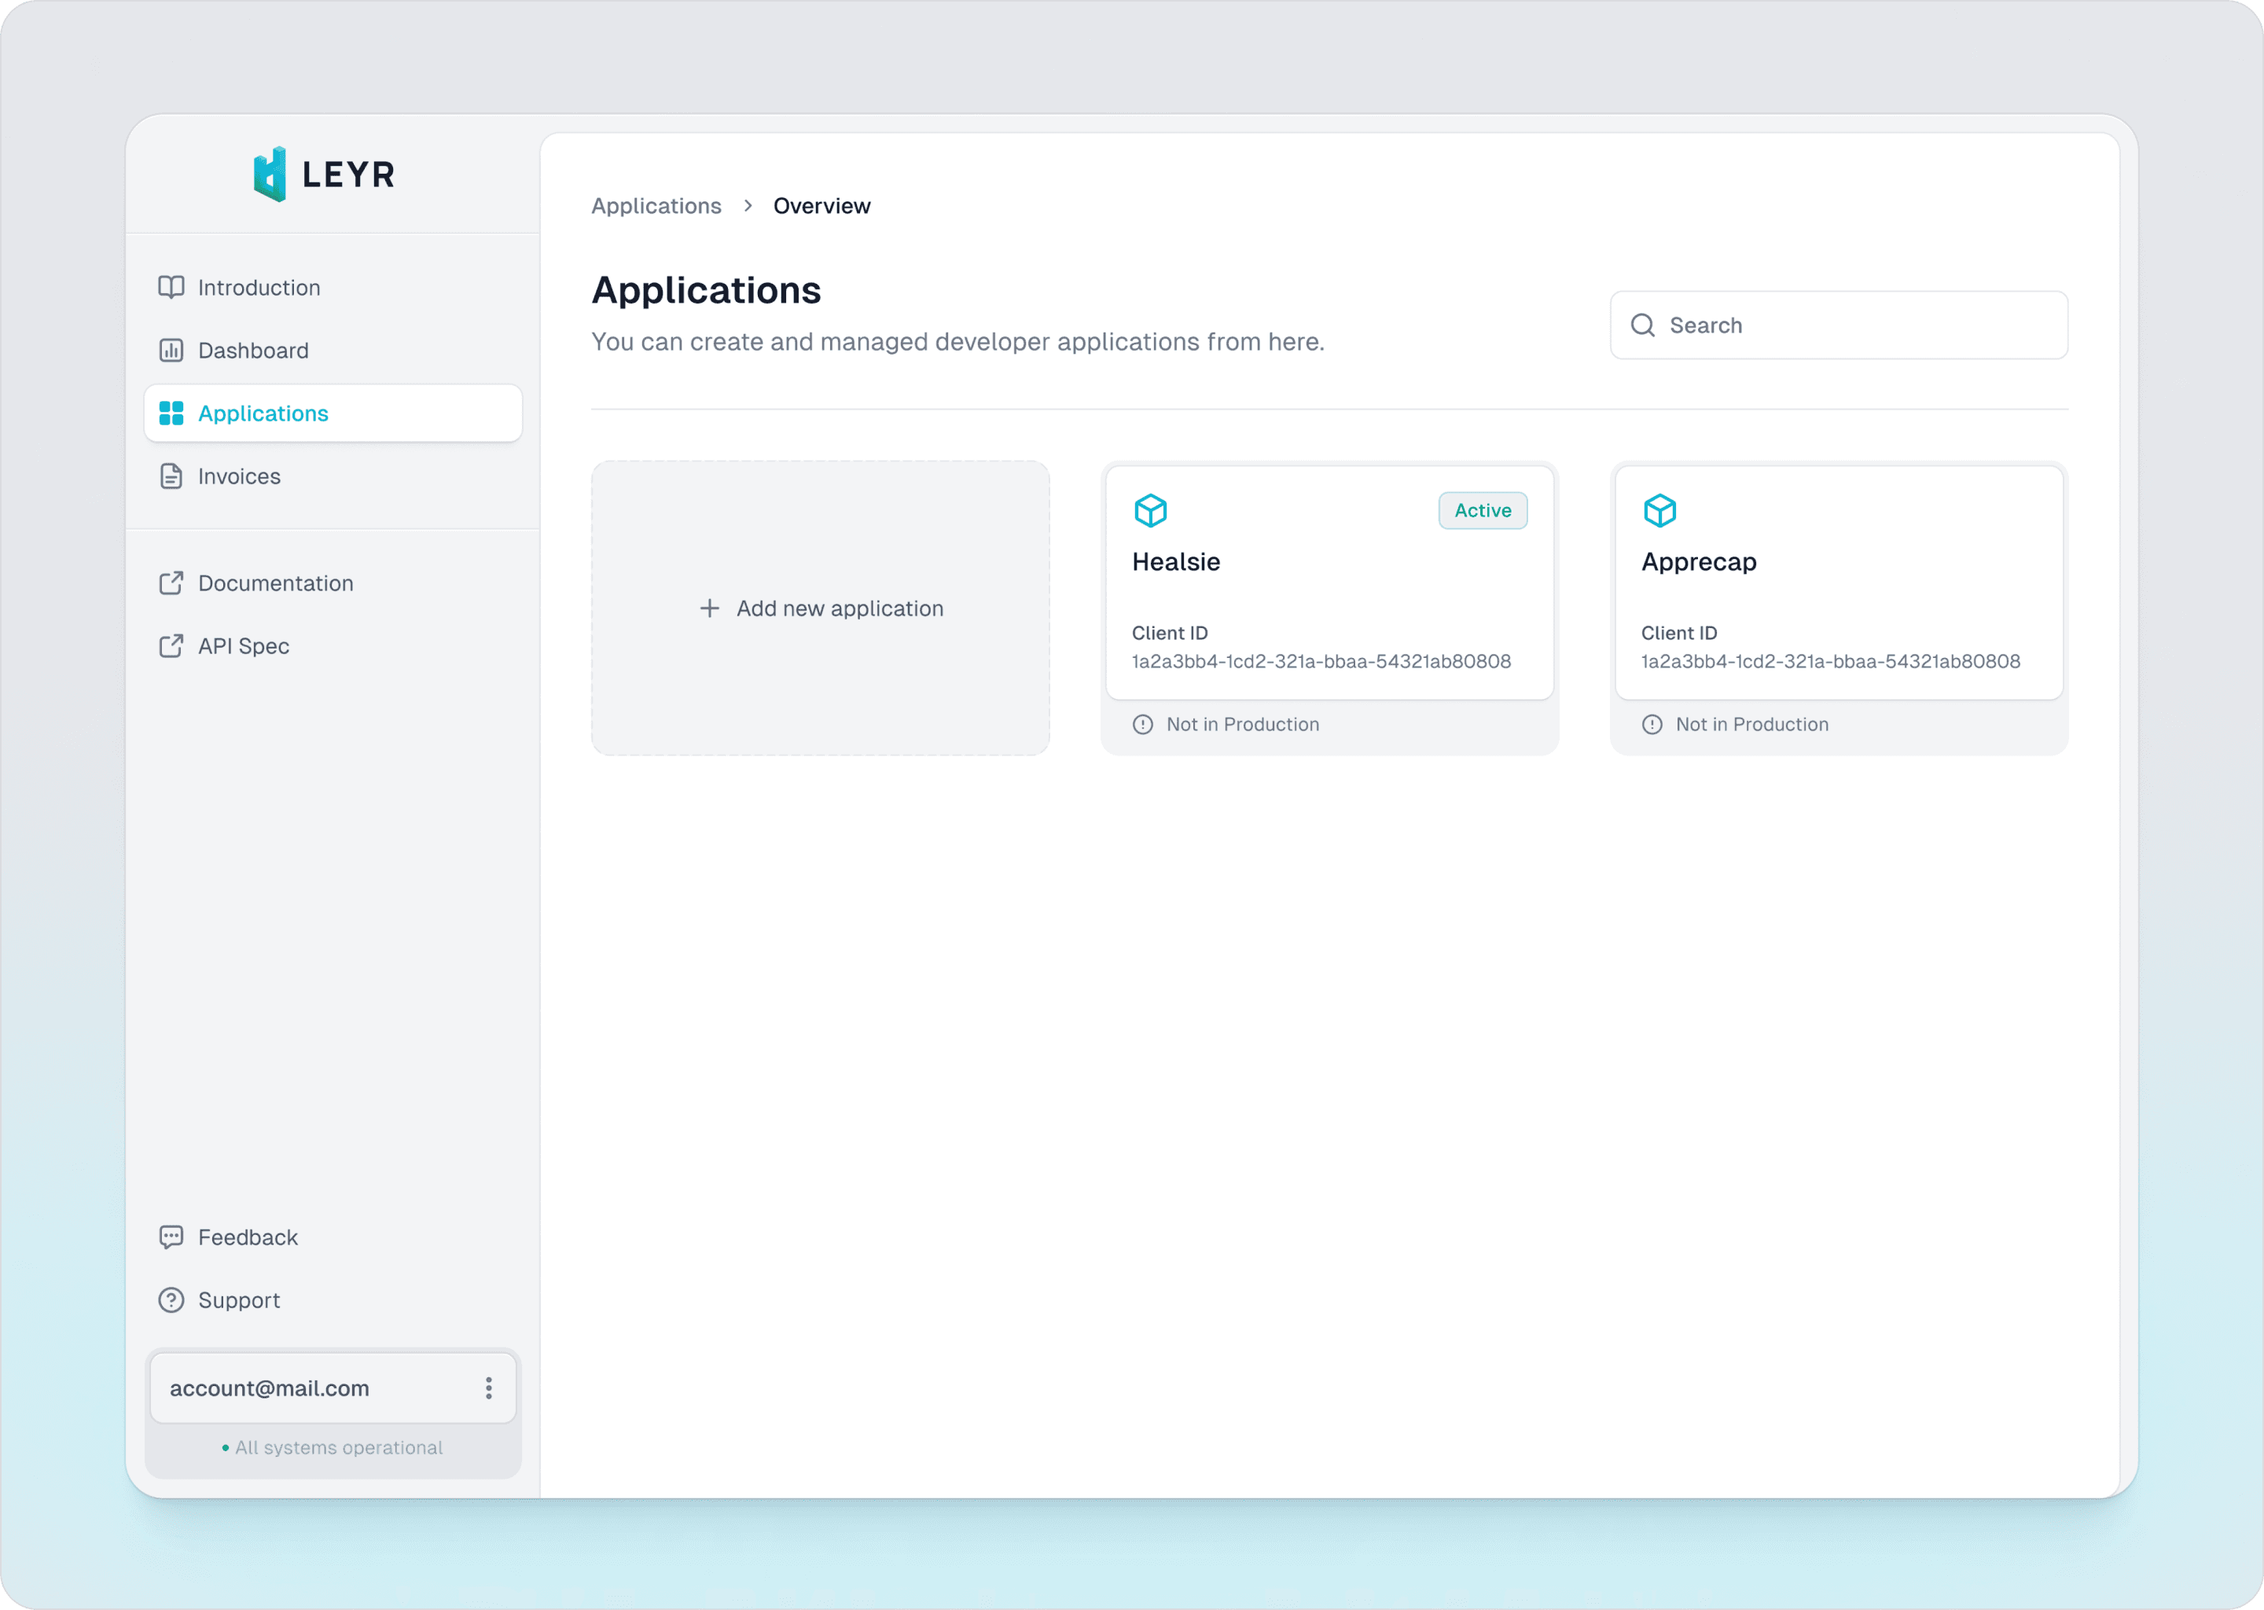Click the Applications page heading
Screen dimensions: 2264x1610
pyautogui.click(x=707, y=290)
